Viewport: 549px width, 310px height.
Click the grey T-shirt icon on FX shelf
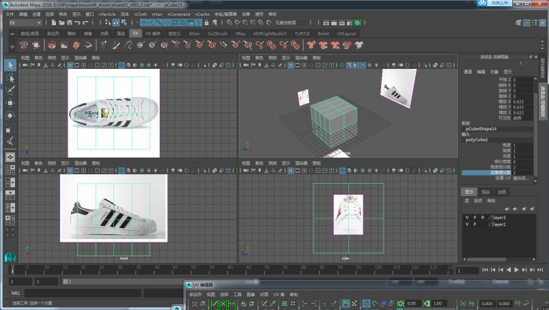(x=359, y=45)
